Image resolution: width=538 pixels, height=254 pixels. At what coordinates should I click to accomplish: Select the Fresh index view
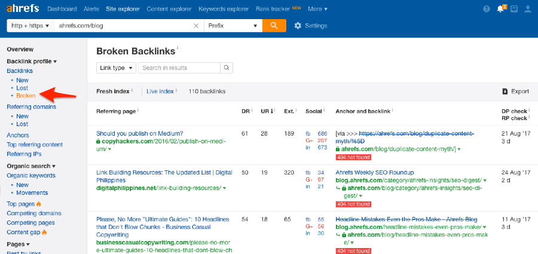tap(113, 91)
